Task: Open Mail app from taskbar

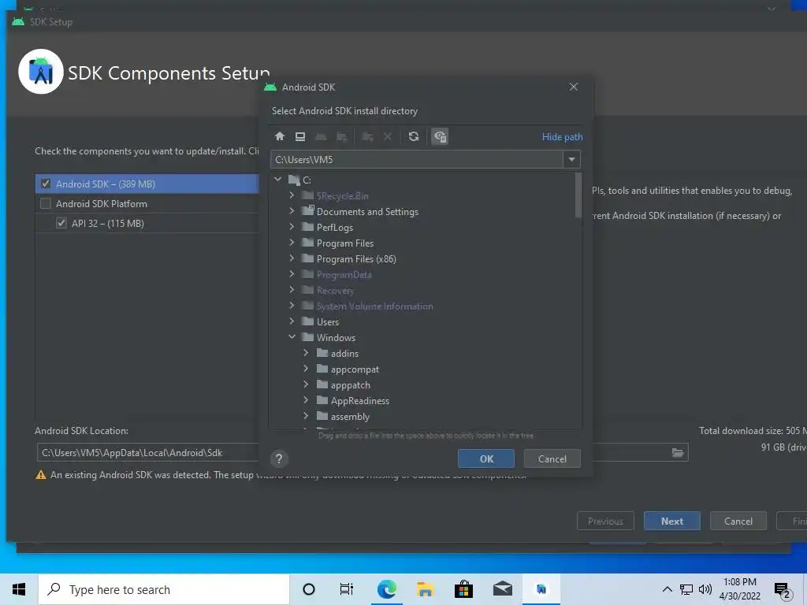Action: point(502,589)
